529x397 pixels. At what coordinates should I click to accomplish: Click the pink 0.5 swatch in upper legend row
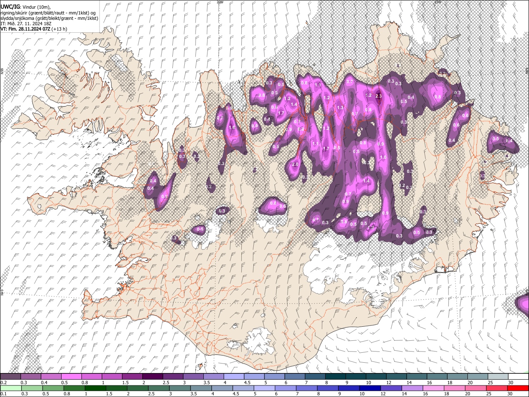71,377
